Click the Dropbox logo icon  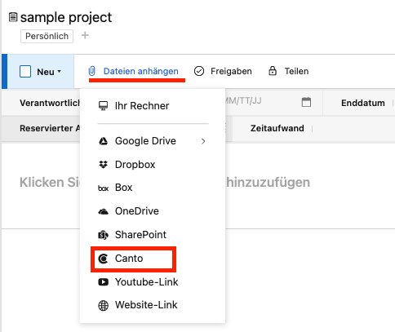[x=103, y=165]
